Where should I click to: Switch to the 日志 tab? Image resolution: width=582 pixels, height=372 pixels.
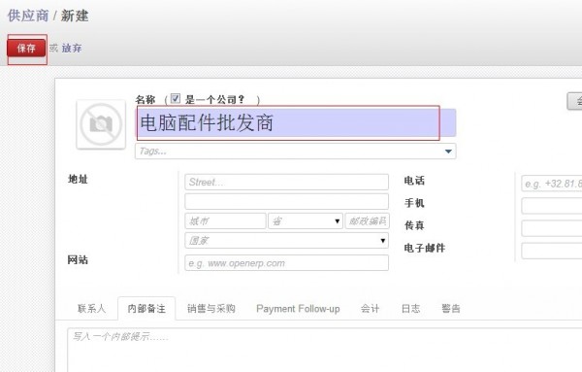coord(410,309)
